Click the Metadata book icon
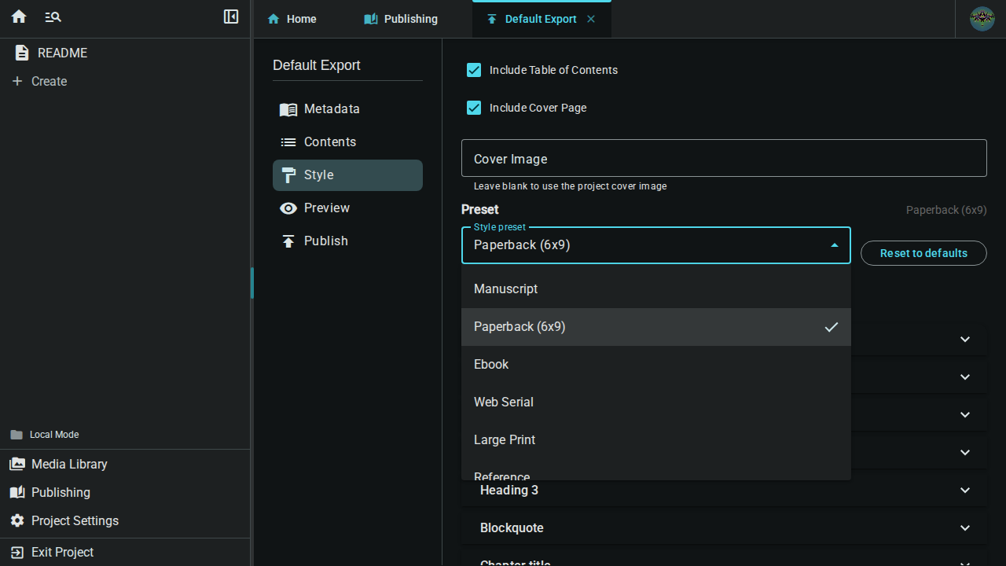This screenshot has width=1006, height=566. click(288, 109)
